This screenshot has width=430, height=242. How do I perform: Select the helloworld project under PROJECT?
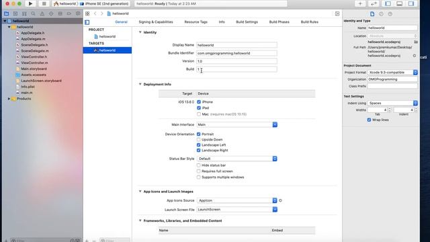click(x=107, y=36)
